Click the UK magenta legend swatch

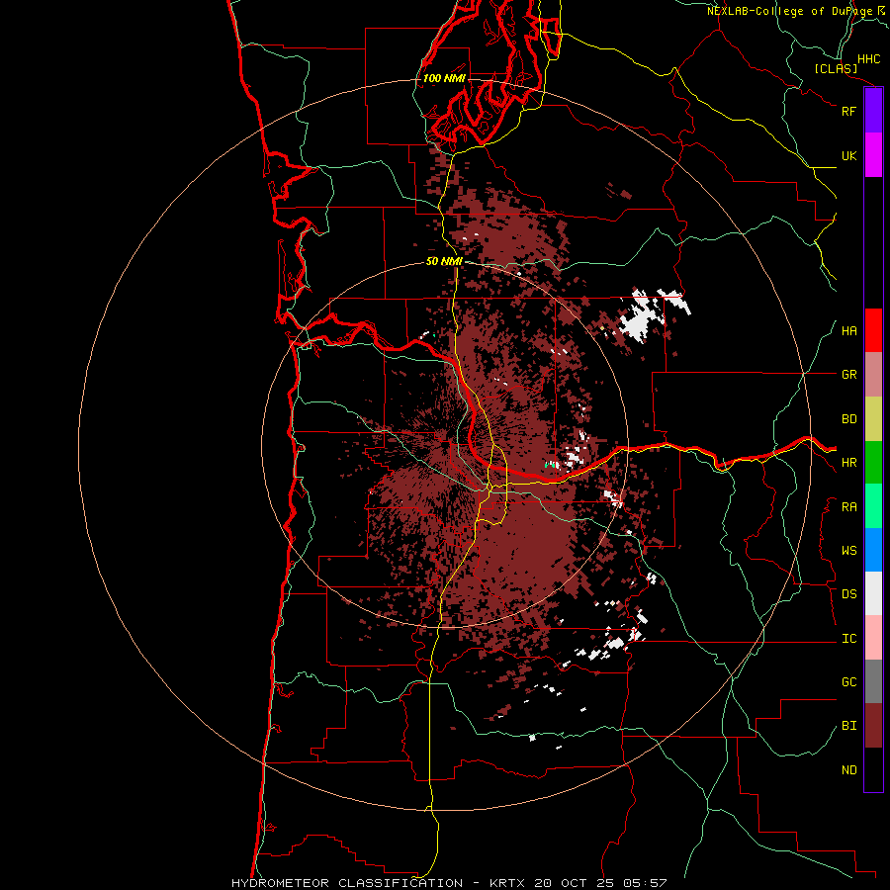pyautogui.click(x=873, y=155)
